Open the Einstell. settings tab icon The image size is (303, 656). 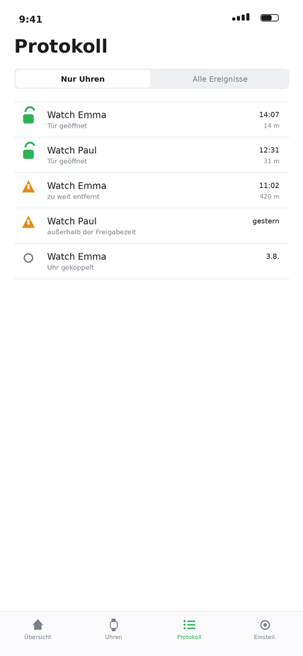tap(265, 625)
